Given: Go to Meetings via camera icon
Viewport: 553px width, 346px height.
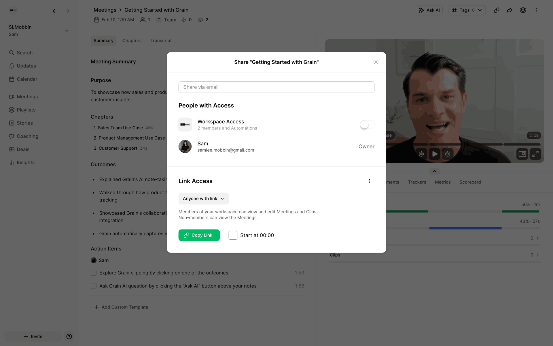Looking at the screenshot, I should (x=12, y=97).
